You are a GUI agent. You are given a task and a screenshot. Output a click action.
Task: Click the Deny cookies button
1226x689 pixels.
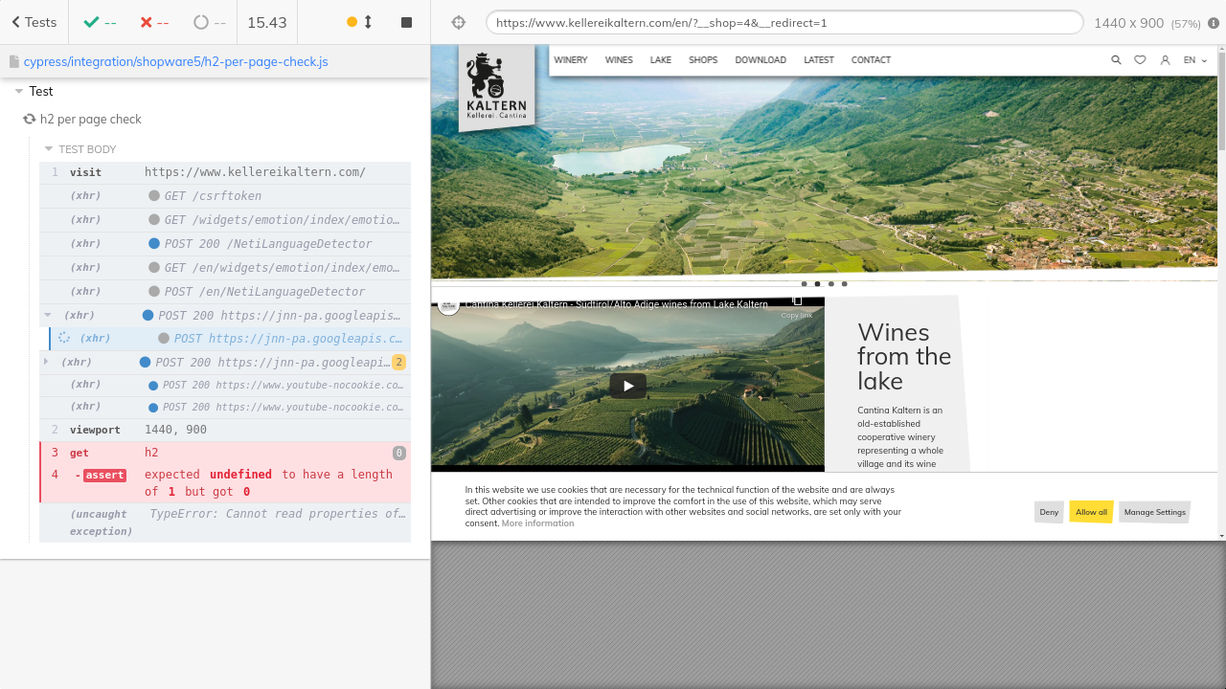point(1049,512)
